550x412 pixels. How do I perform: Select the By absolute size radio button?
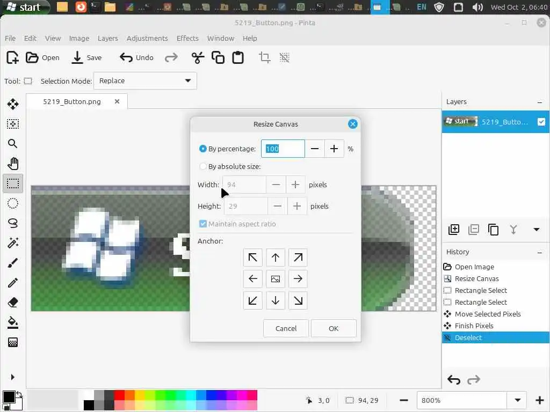[202, 166]
